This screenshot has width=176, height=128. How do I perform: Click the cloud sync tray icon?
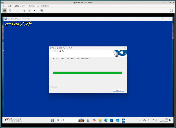145,120
